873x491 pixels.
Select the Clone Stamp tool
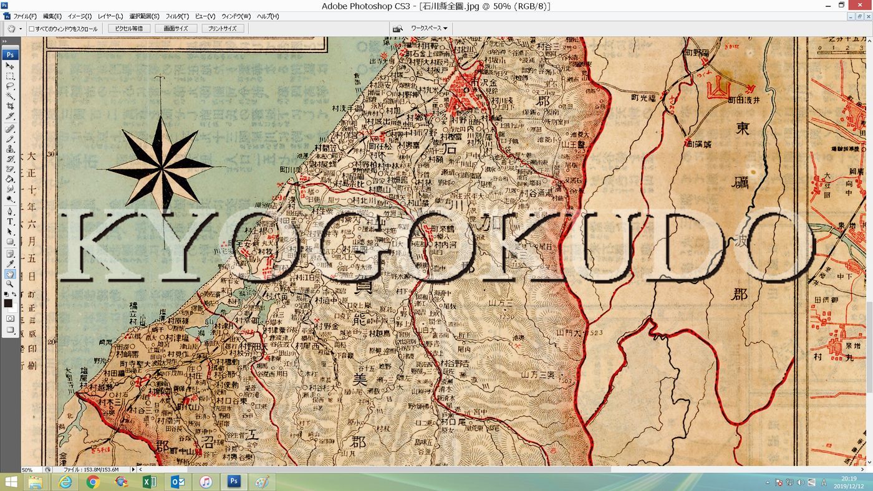click(10, 149)
